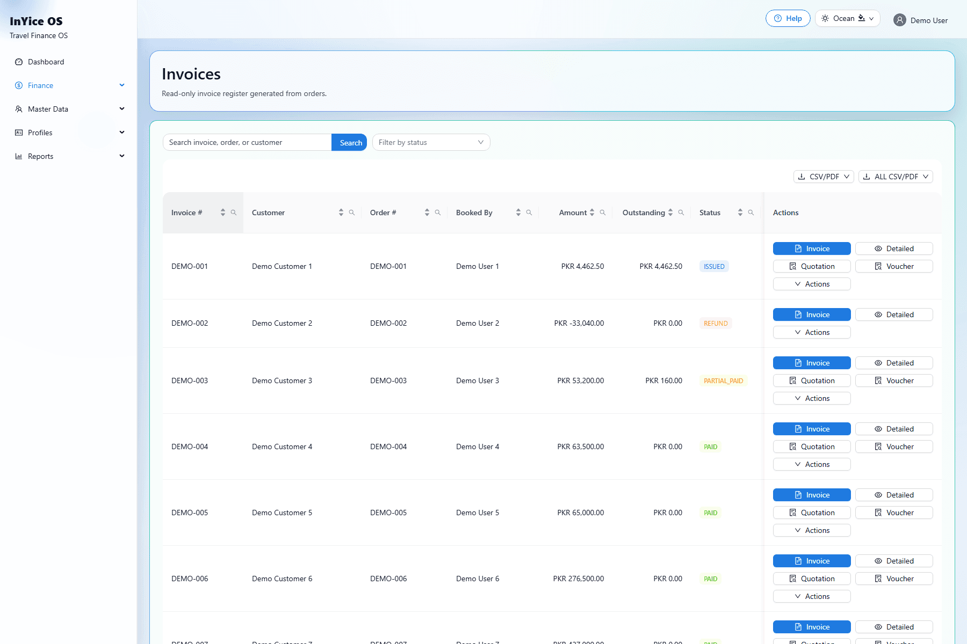Expand Actions dropdown for DEMO-003
The height and width of the screenshot is (644, 967).
click(x=812, y=398)
